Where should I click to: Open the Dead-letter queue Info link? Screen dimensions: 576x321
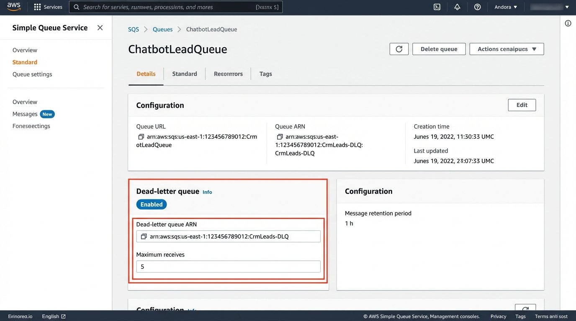207,192
